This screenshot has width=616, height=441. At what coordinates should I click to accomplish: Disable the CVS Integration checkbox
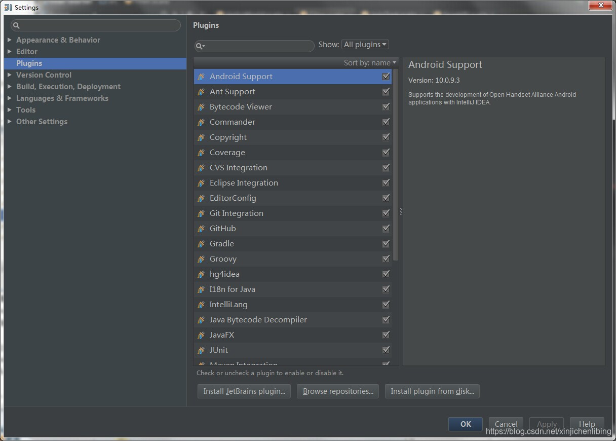coord(386,168)
